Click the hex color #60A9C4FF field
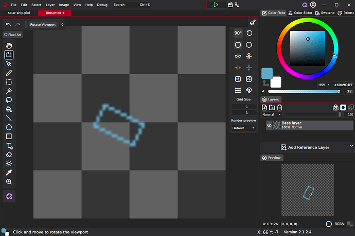The height and width of the screenshot is (236, 355). (x=343, y=85)
